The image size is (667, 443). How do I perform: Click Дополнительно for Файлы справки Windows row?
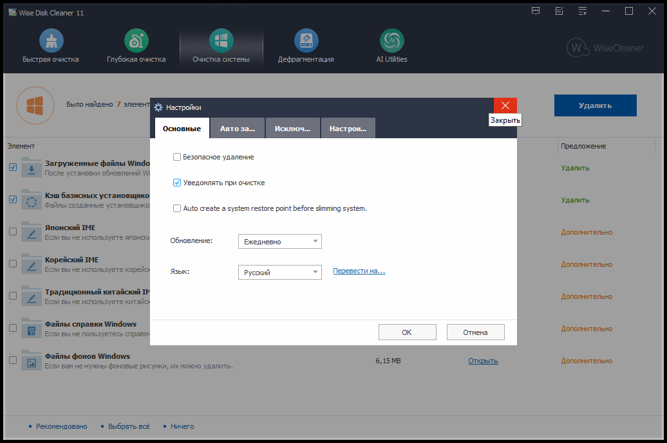(x=587, y=329)
